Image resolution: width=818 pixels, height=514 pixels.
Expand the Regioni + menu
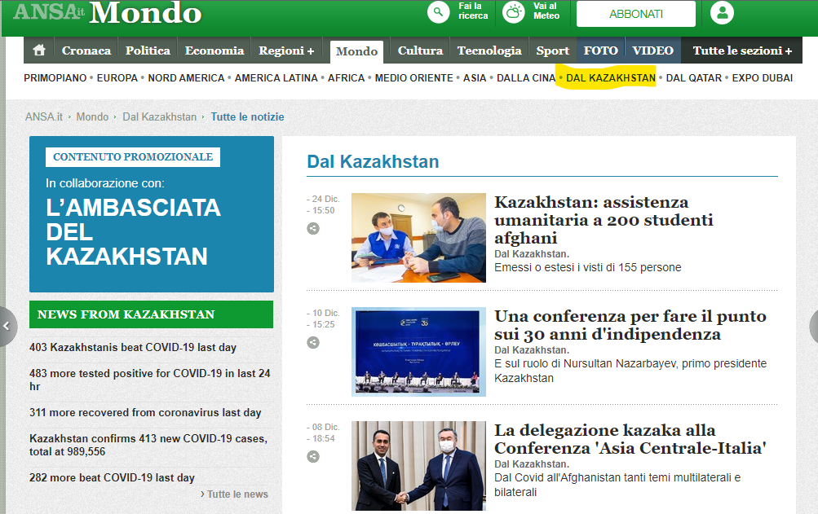pyautogui.click(x=286, y=51)
